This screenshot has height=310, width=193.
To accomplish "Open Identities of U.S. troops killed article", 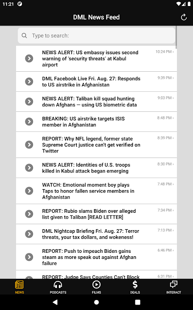I will click(x=96, y=168).
